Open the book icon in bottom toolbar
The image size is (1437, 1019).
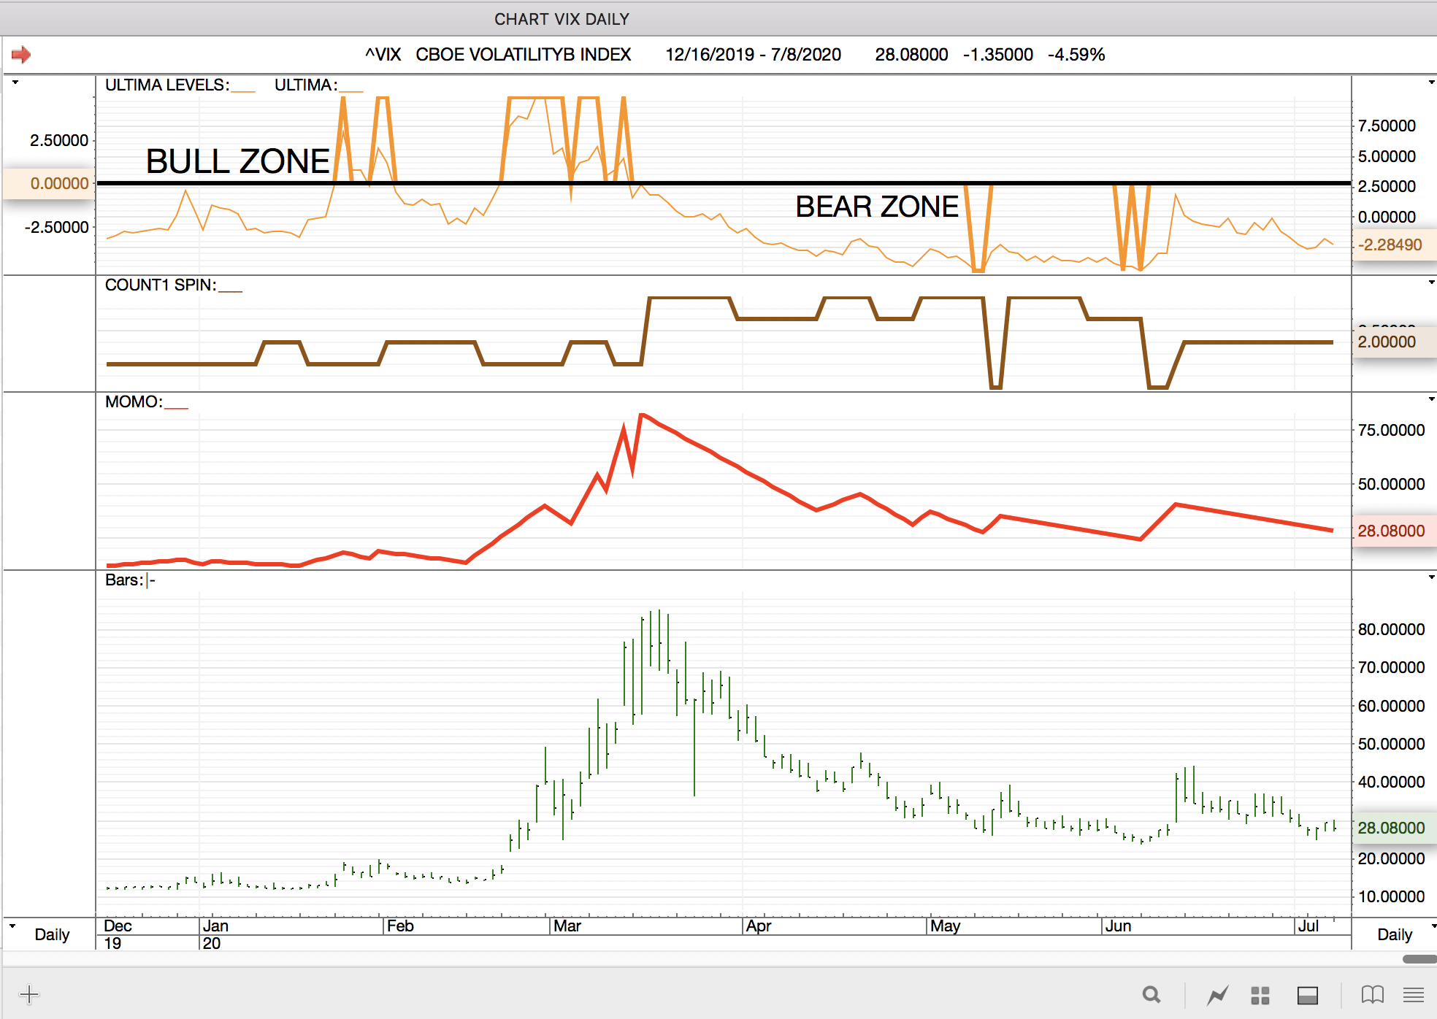click(1372, 995)
